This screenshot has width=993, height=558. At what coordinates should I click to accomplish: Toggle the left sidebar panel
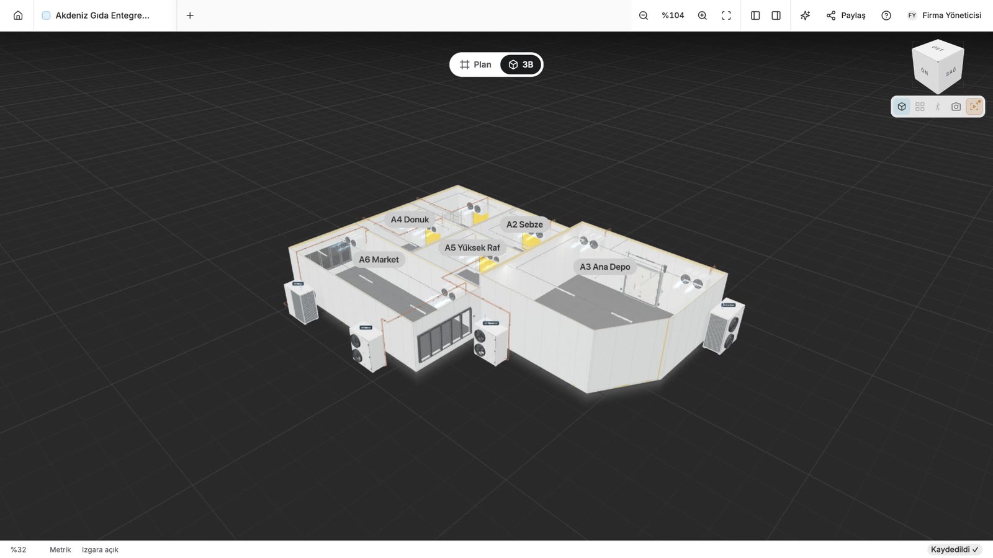[x=755, y=15]
